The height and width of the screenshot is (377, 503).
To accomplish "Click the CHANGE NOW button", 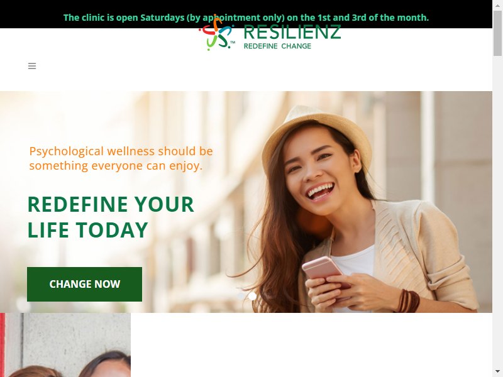I will [84, 284].
